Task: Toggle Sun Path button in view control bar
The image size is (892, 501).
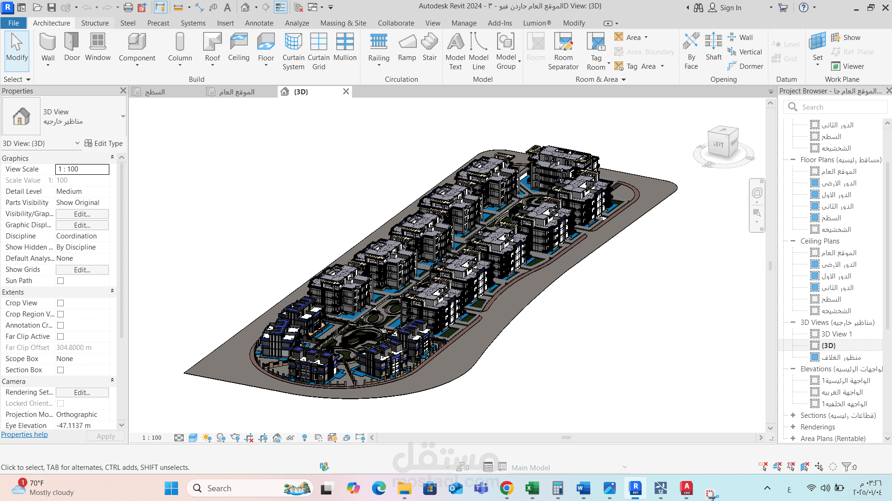Action: [207, 438]
